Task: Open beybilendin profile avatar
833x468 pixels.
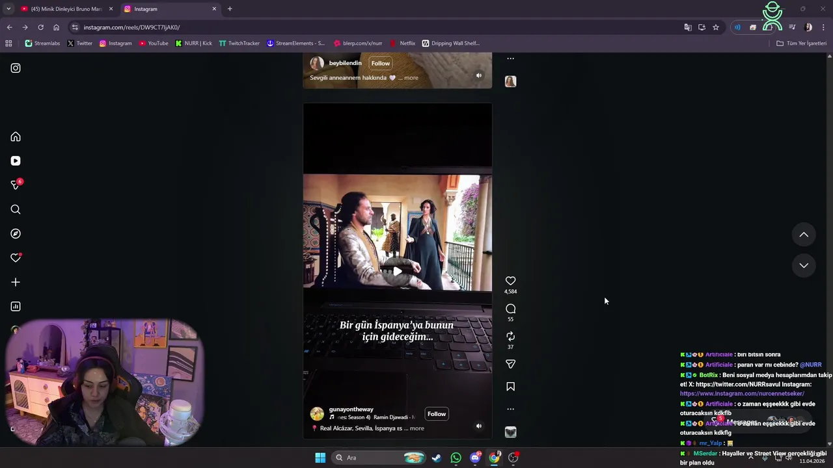Action: (317, 63)
